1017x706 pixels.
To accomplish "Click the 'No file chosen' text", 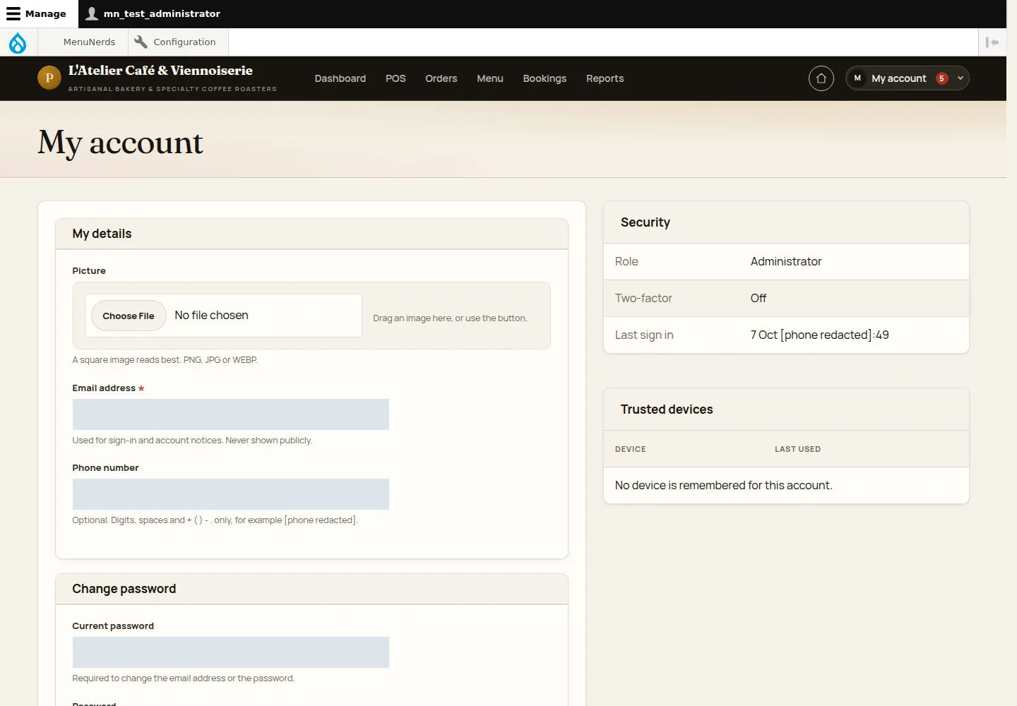I will 211,316.
